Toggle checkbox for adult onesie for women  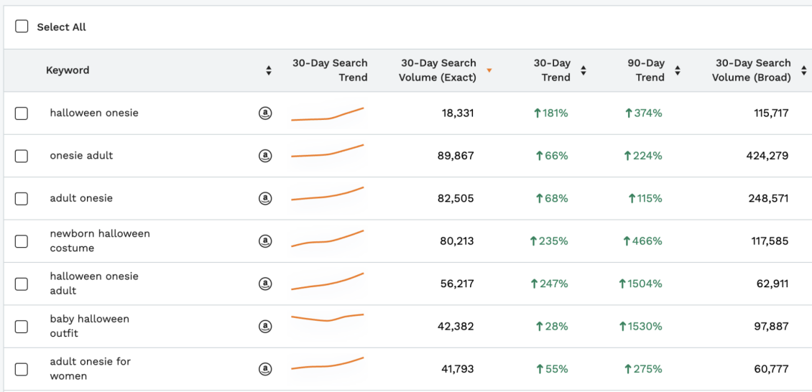[x=22, y=369]
